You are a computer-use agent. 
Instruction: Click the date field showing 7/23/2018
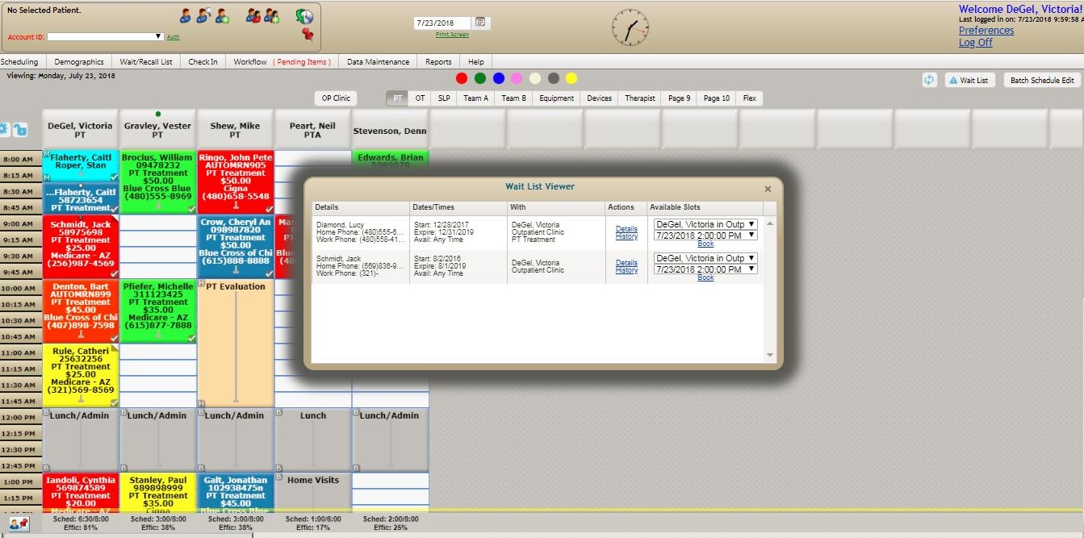click(442, 23)
